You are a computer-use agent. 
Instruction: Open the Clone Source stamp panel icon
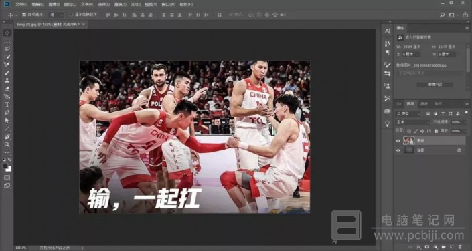pyautogui.click(x=387, y=86)
